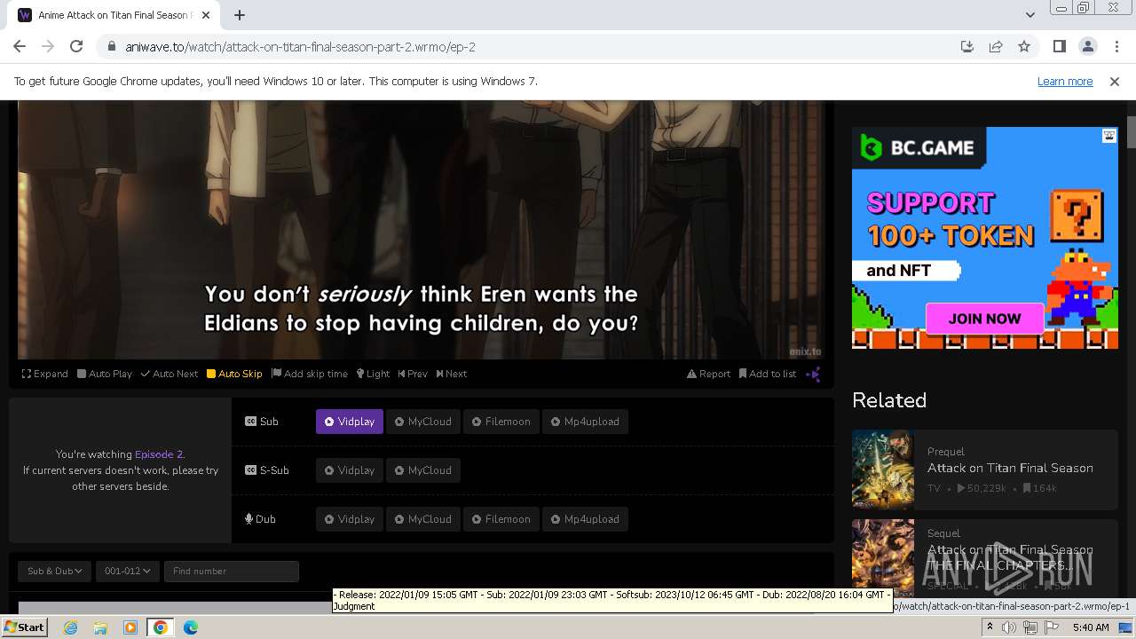
Task: Open the network tray icon
Action: tap(1029, 627)
